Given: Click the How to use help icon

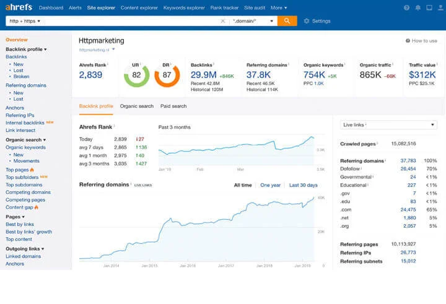Looking at the screenshot, I should click(408, 41).
